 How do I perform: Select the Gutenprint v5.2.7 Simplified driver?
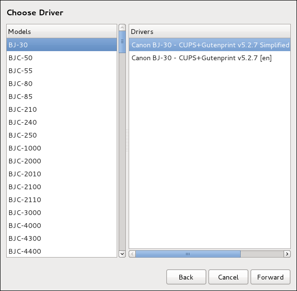[209, 45]
